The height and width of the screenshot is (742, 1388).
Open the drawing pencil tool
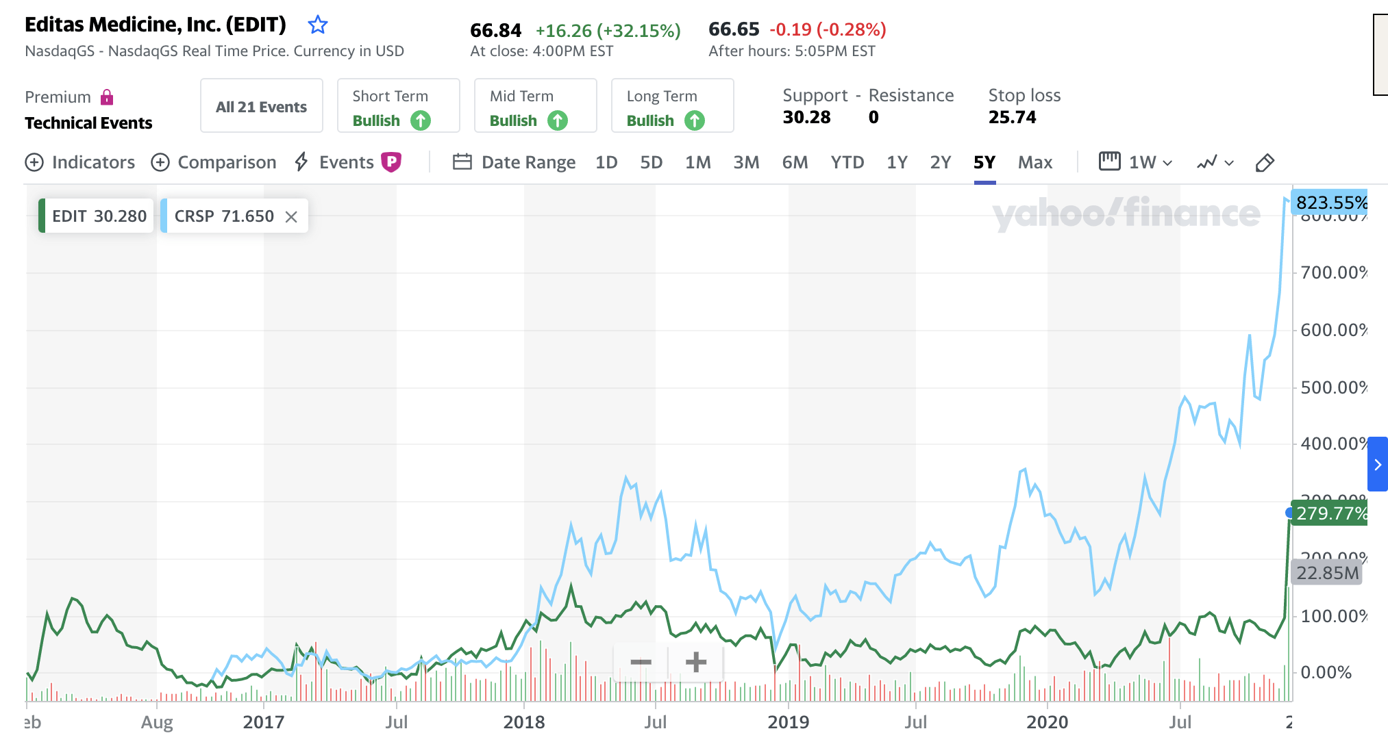[1264, 162]
